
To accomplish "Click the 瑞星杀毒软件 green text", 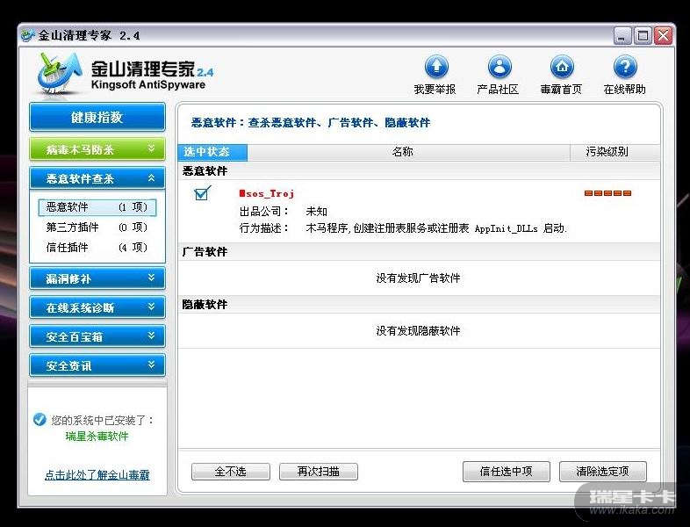I will [97, 437].
